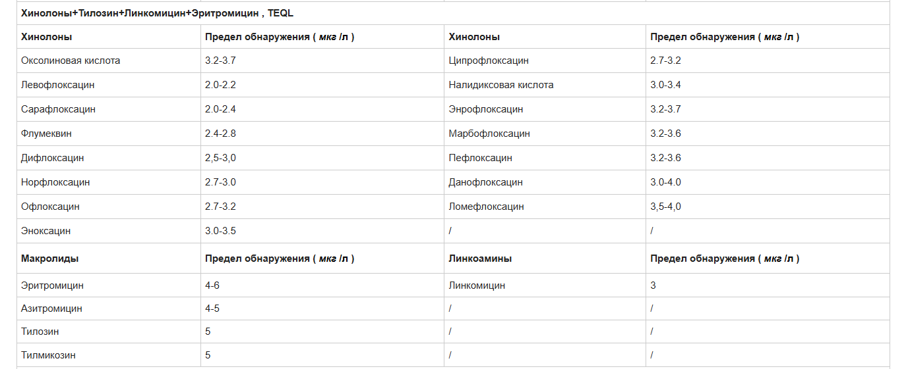Viewport: 908px width, 369px height.
Task: Click the table title ending in TEQL
Action: 157,12
